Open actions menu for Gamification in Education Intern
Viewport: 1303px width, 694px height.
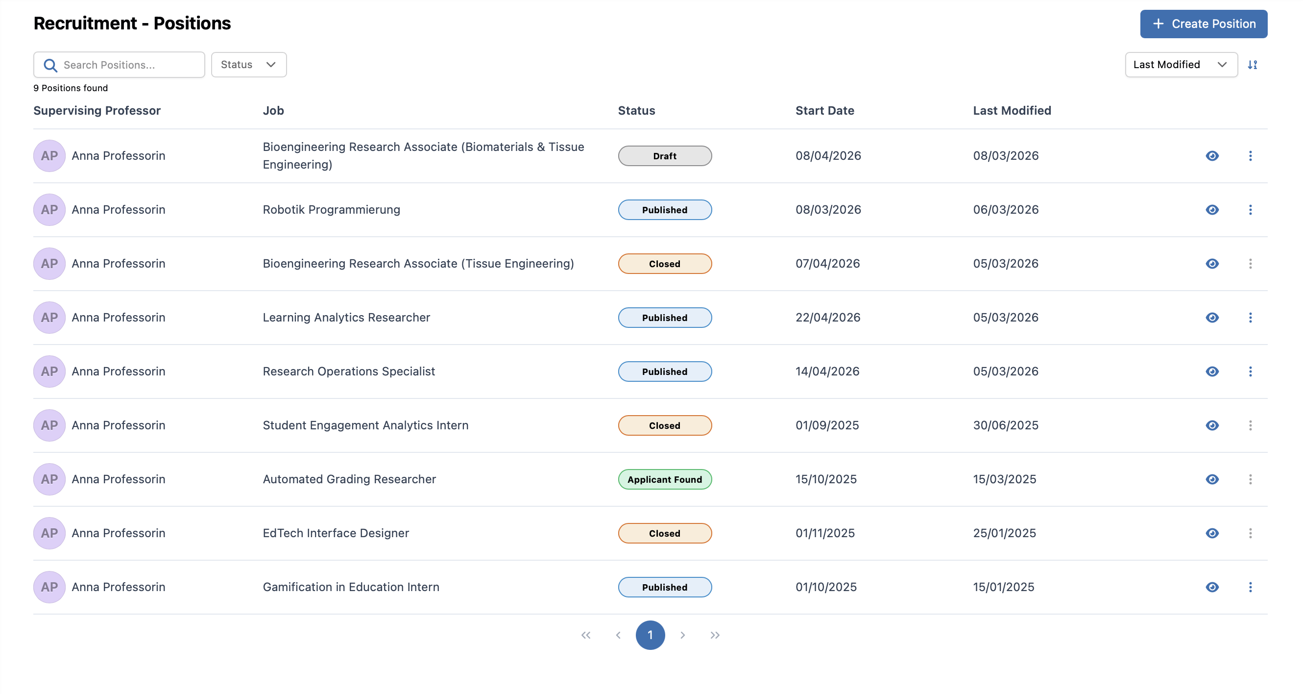(1251, 587)
